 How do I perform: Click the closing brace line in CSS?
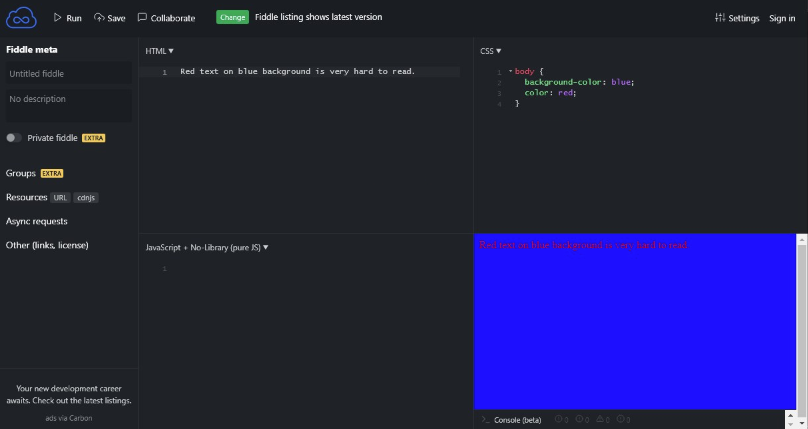pos(517,103)
